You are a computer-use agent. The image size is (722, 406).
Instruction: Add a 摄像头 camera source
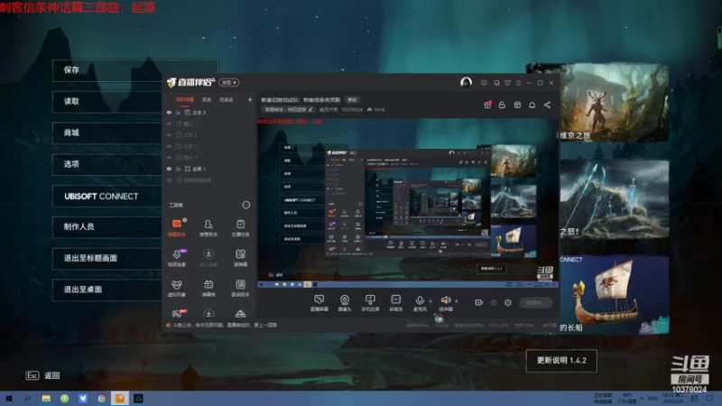click(x=345, y=303)
